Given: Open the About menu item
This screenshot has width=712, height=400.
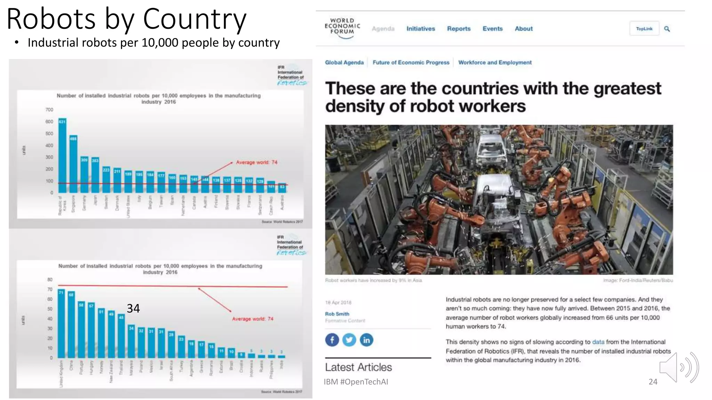Looking at the screenshot, I should (524, 28).
